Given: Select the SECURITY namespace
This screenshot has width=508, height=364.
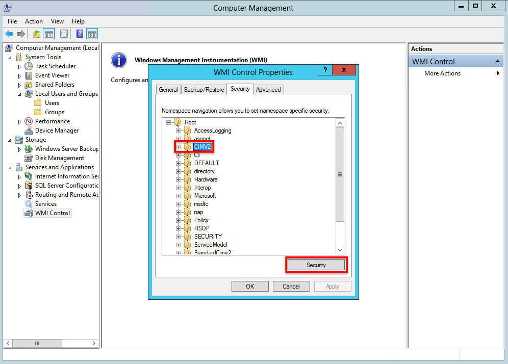Looking at the screenshot, I should click(208, 237).
